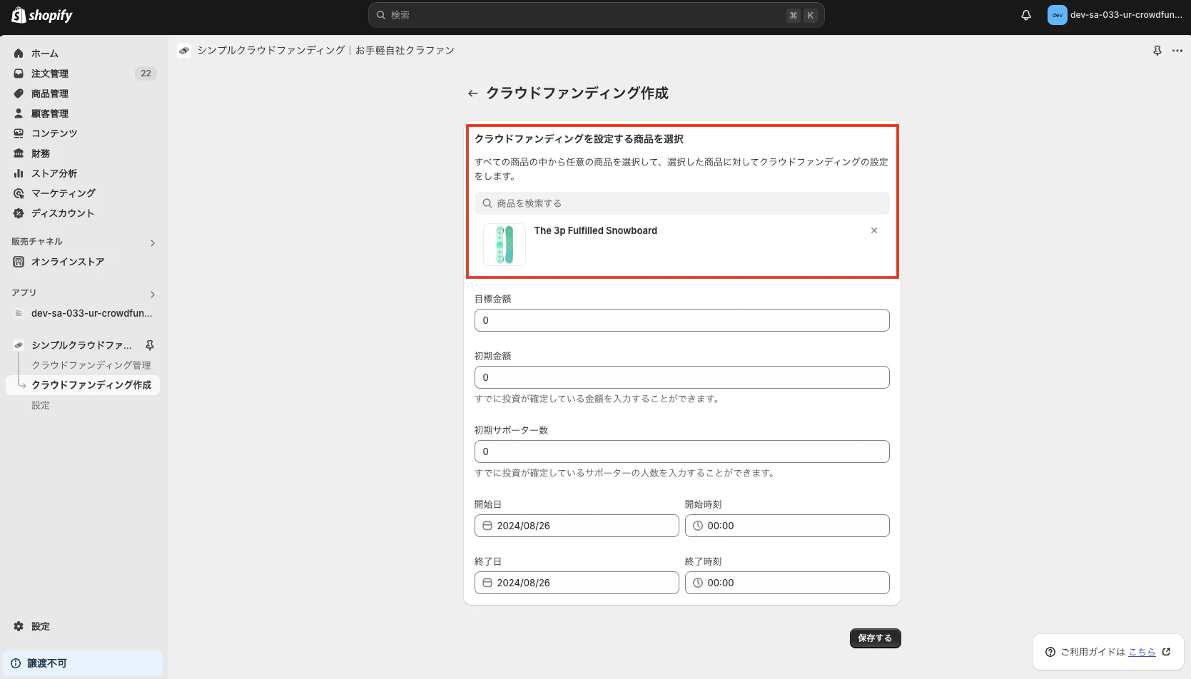The width and height of the screenshot is (1191, 679).
Task: Open ディスカウント from the sidebar
Action: [63, 213]
